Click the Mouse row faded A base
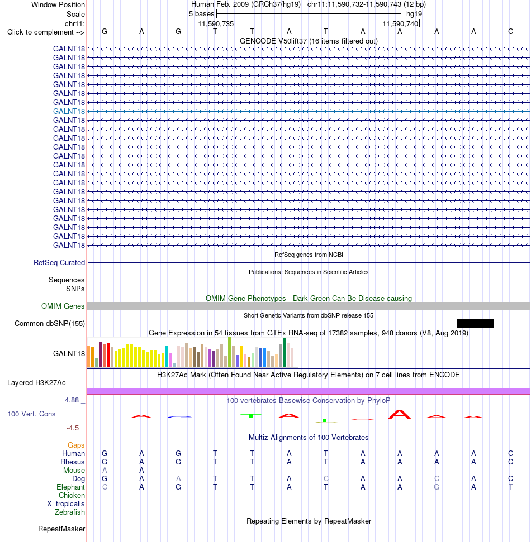 click(105, 470)
